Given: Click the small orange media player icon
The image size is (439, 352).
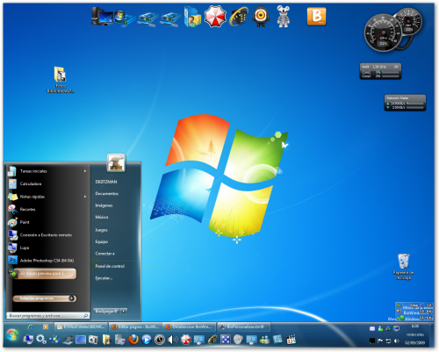Looking at the screenshot, I should (46, 327).
